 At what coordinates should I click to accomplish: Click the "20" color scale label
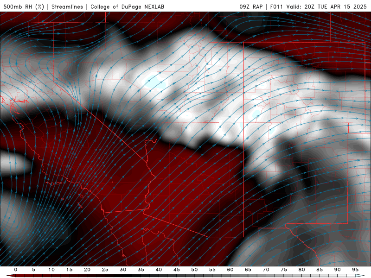coord(87,270)
